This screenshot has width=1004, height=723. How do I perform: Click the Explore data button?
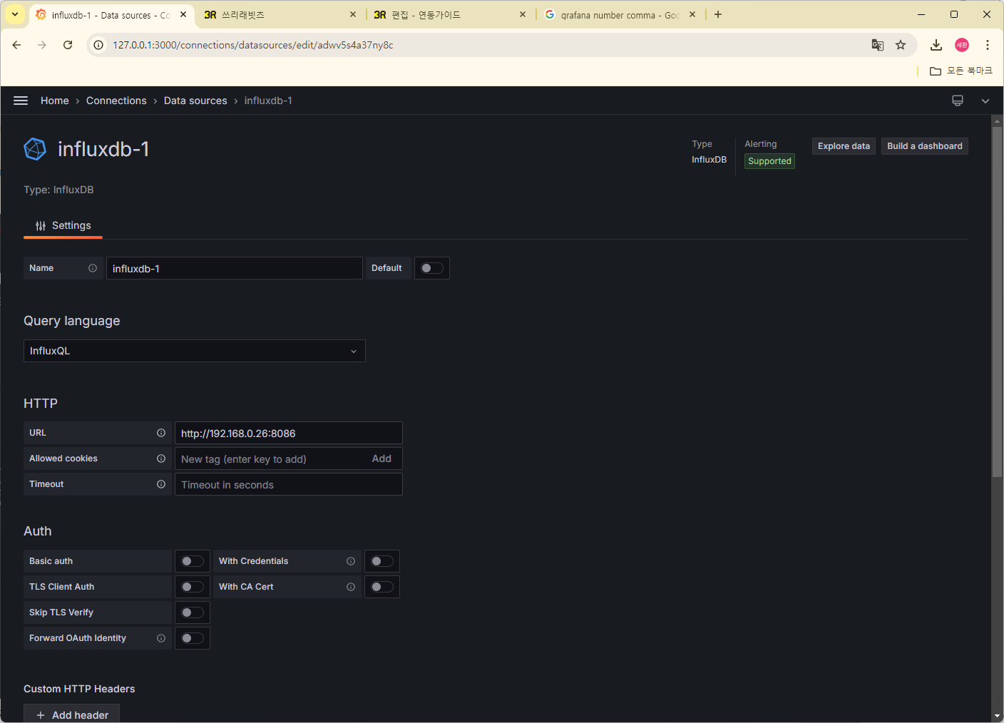(844, 146)
